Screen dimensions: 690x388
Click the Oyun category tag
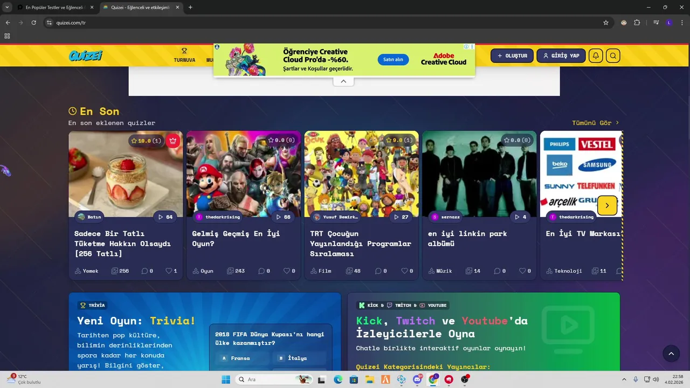tap(203, 271)
